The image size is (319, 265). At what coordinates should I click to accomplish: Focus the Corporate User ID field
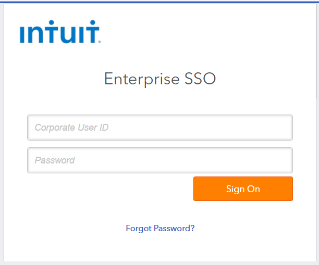159,128
